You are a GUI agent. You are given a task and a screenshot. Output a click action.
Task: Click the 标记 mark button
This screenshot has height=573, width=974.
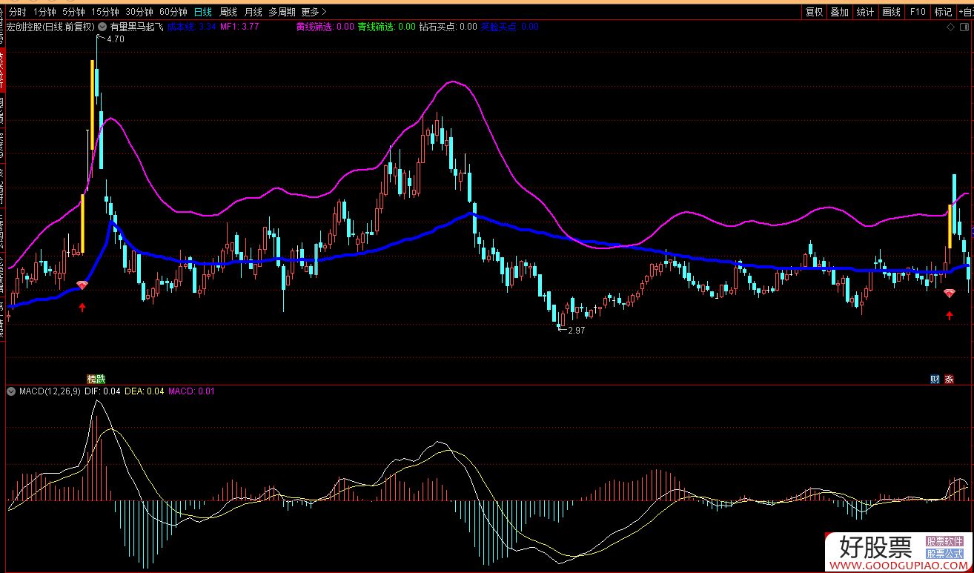coord(943,12)
